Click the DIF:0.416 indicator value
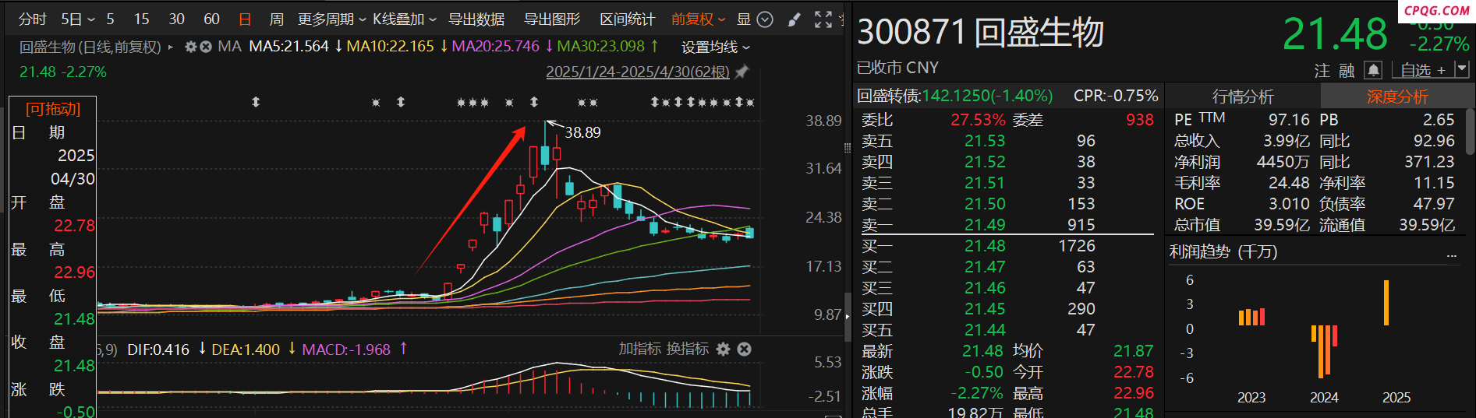 point(158,350)
